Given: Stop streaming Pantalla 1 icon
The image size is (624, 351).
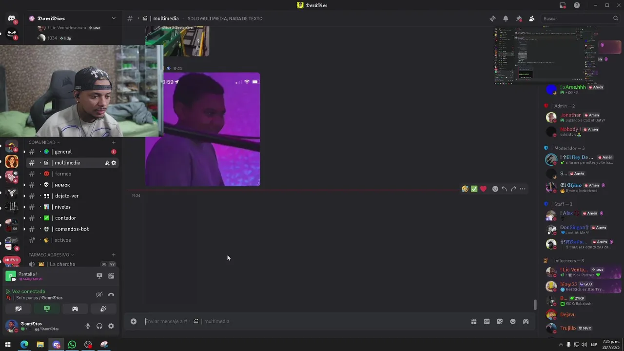Looking at the screenshot, I should [99, 276].
